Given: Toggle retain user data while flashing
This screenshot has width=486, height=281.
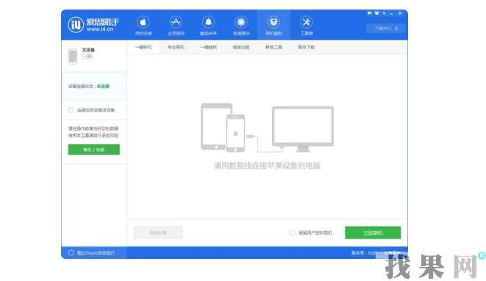Looking at the screenshot, I should tap(292, 233).
